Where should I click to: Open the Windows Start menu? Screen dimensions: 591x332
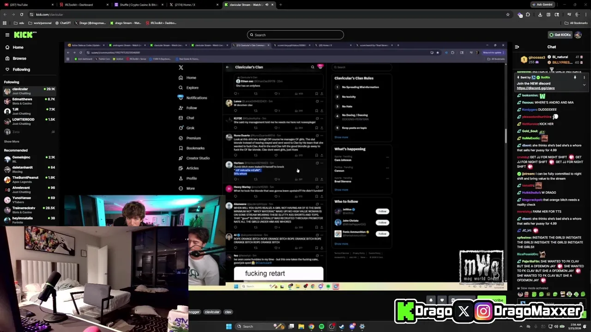pos(229,326)
